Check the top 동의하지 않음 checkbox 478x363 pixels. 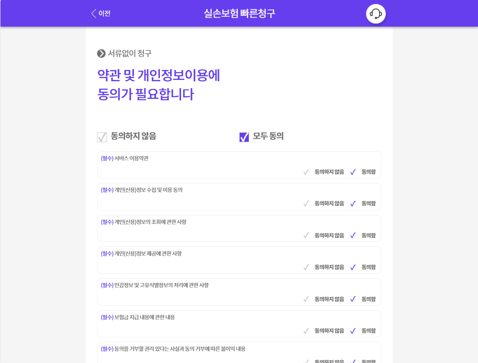[102, 137]
